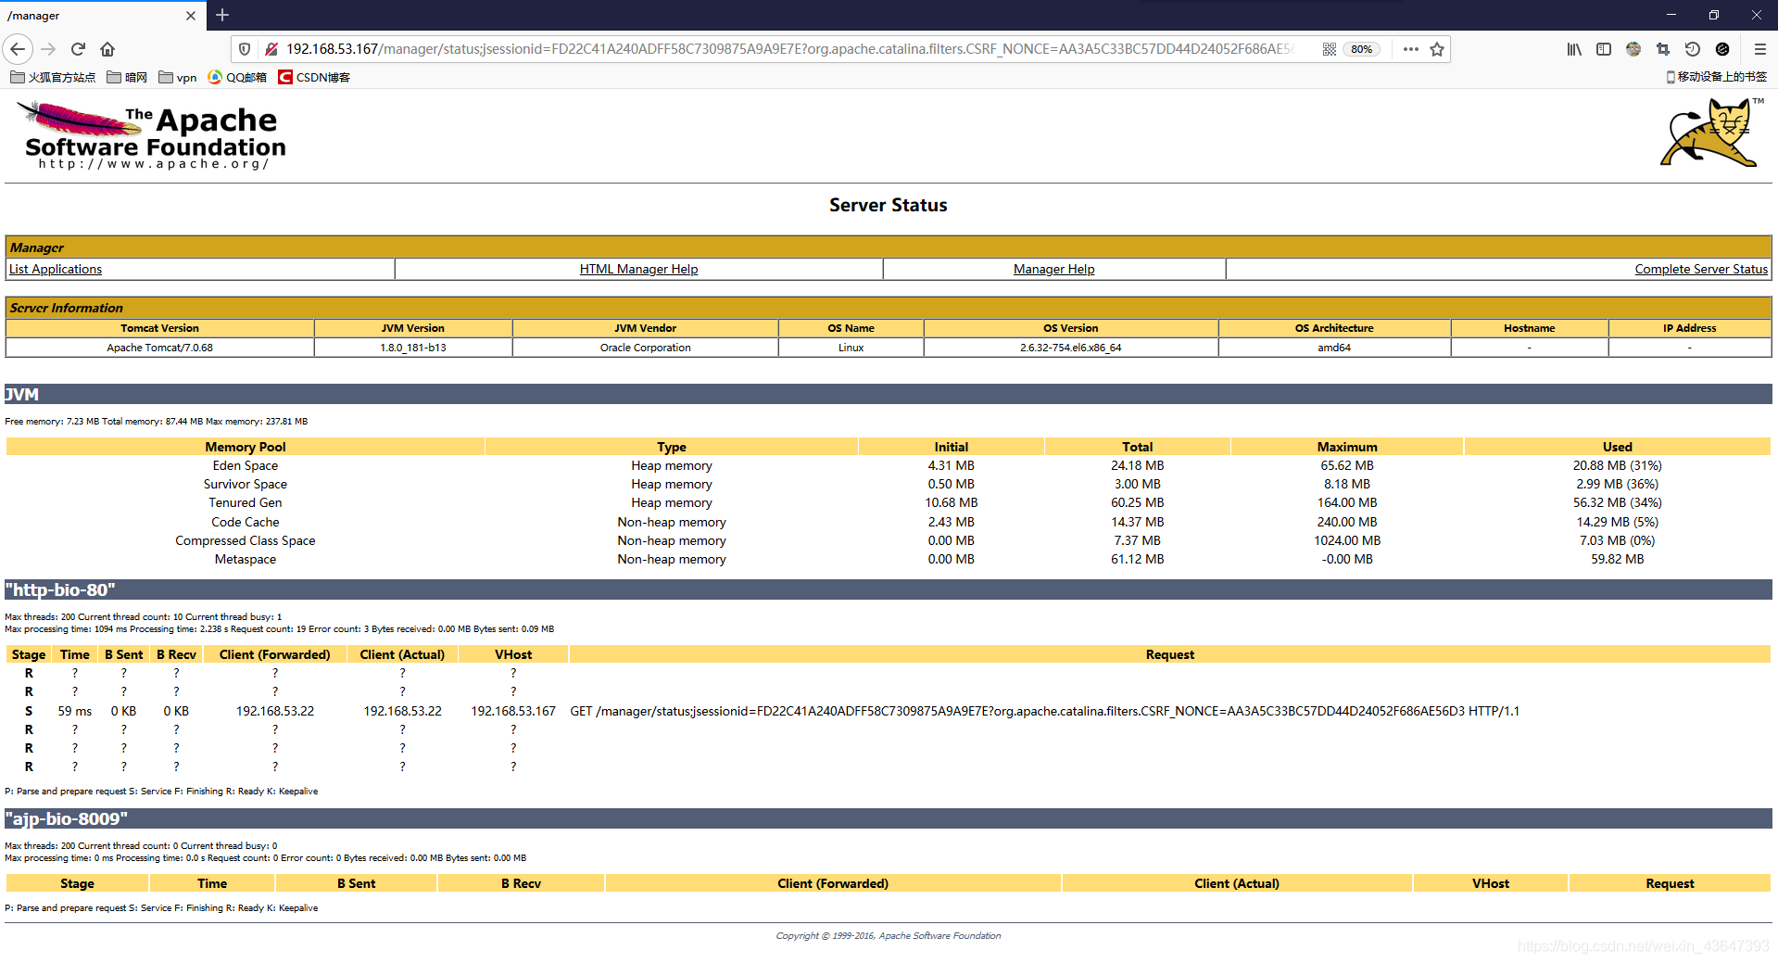
Task: Open the List Applications link
Action: click(x=56, y=269)
